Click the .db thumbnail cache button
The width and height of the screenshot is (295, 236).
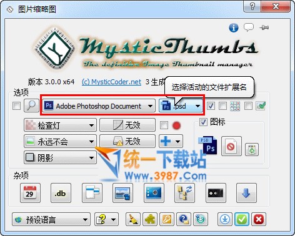61,193
